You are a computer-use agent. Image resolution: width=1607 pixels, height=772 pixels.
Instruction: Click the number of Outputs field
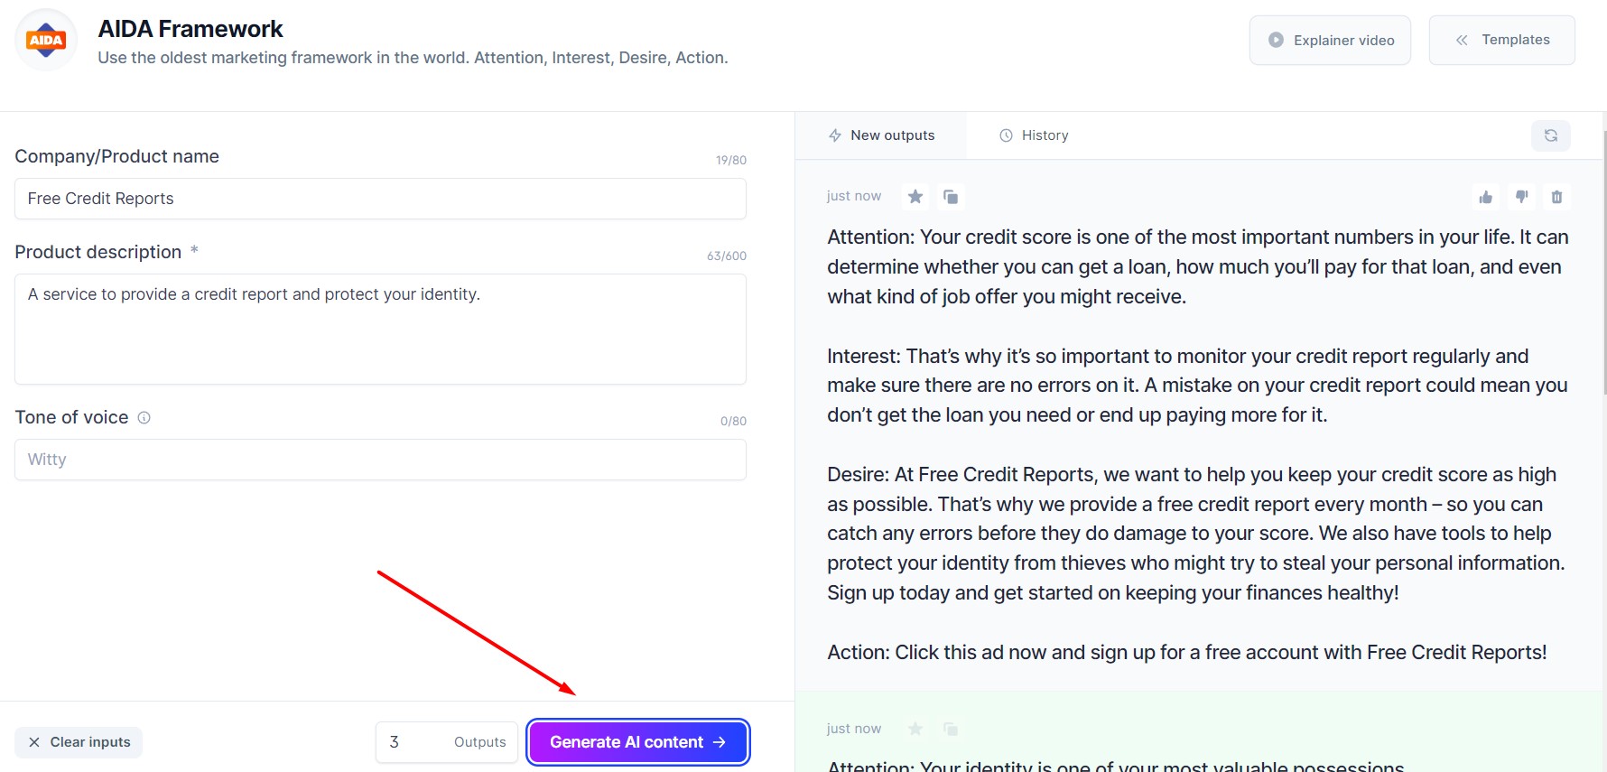pyautogui.click(x=447, y=742)
